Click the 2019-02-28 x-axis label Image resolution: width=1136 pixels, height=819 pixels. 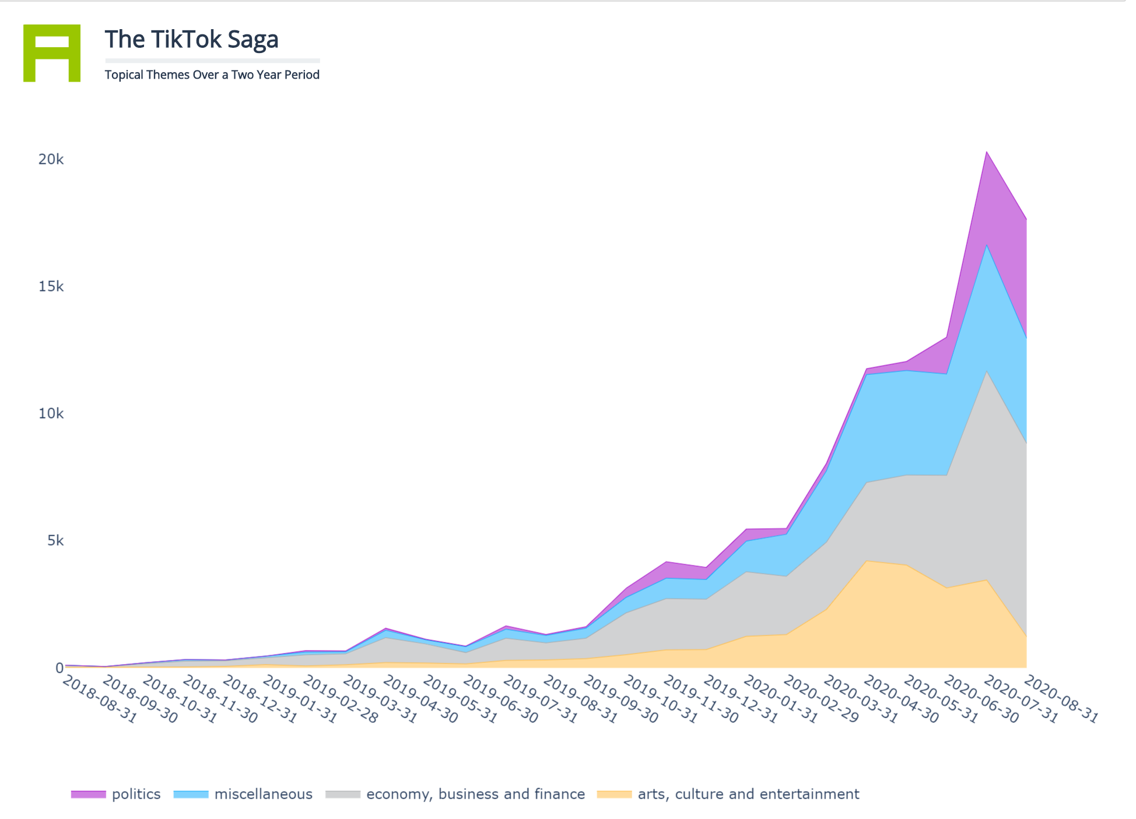click(340, 700)
